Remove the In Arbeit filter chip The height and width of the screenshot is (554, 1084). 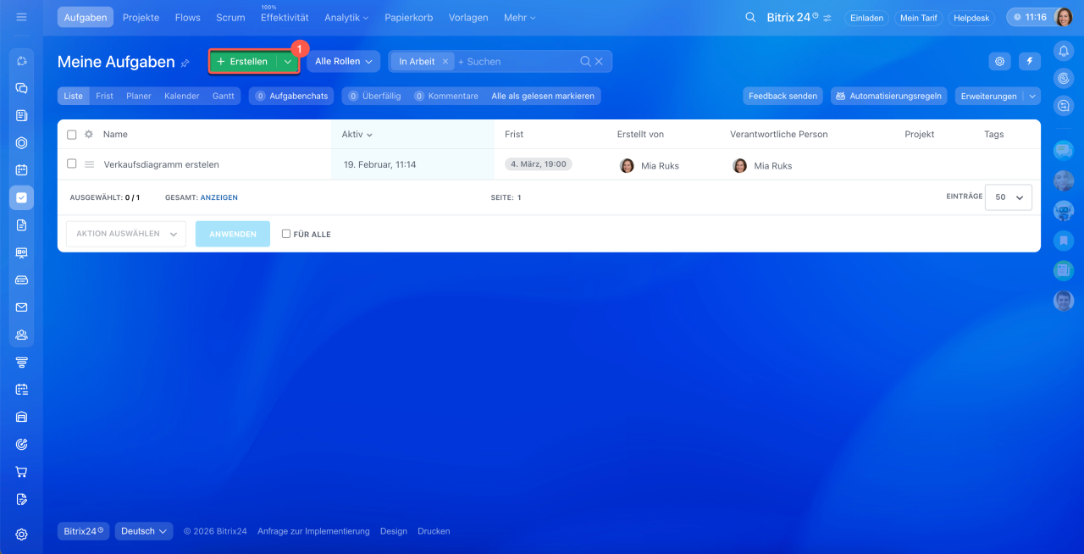pos(445,61)
